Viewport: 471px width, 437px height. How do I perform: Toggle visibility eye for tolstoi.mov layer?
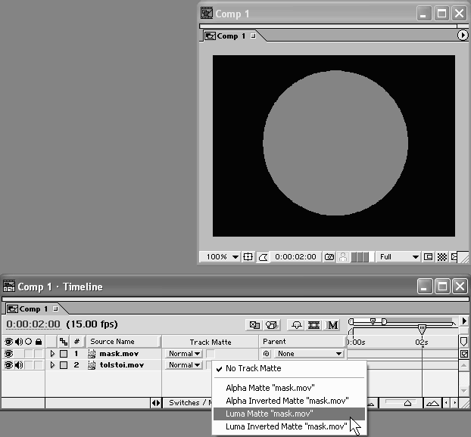(8, 365)
